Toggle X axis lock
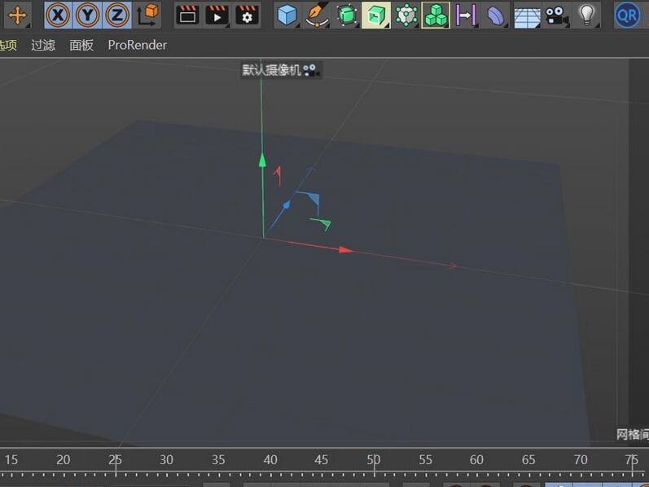Viewport: 649px width, 487px height. point(58,15)
